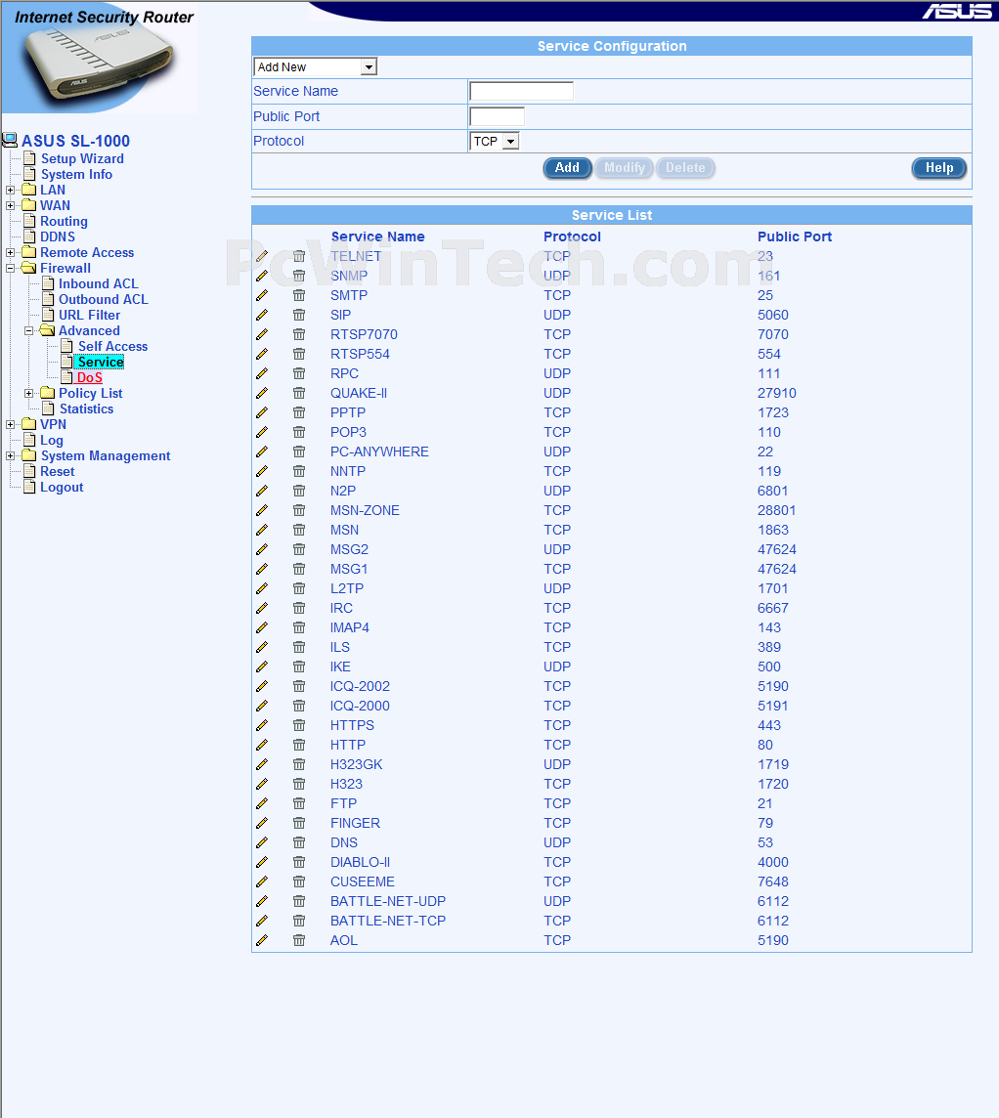999x1118 pixels.
Task: Open the Add New service dropdown
Action: 315,67
